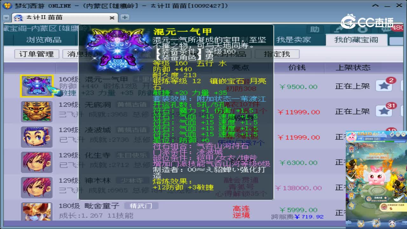Image resolution: width=407 pixels, height=229 pixels.
Task: Click the 毗舍童子 character portrait
Action: click(37, 212)
